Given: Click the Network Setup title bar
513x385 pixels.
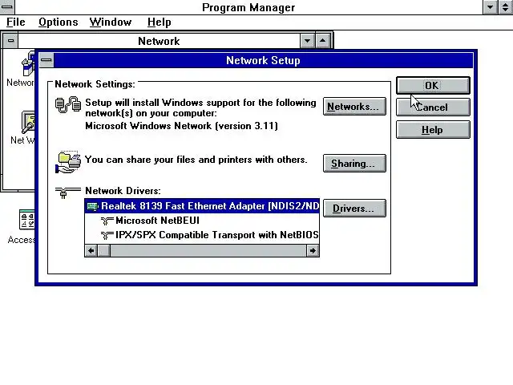Looking at the screenshot, I should click(x=264, y=60).
